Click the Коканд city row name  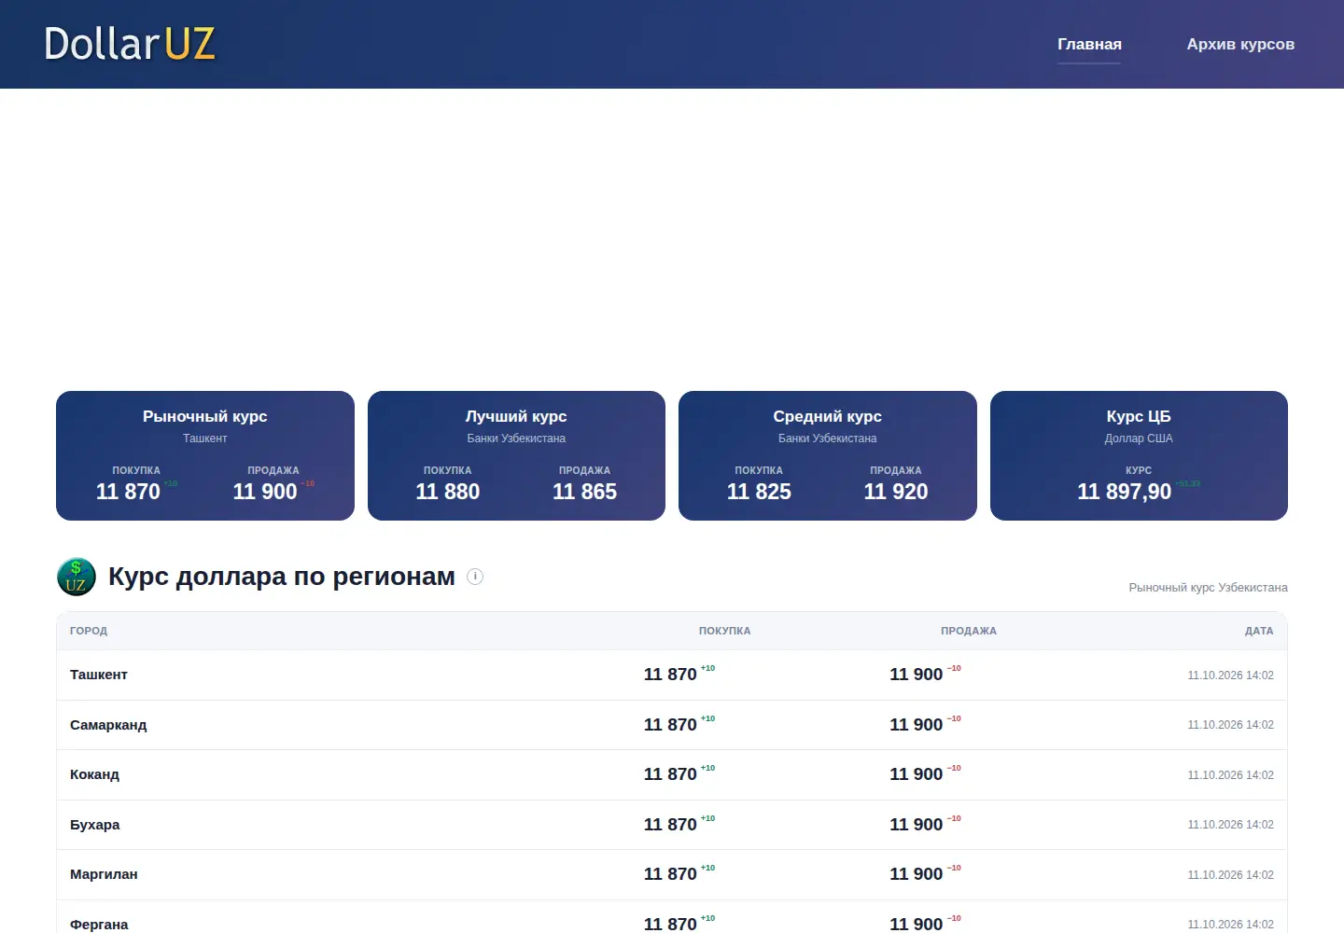point(94,774)
